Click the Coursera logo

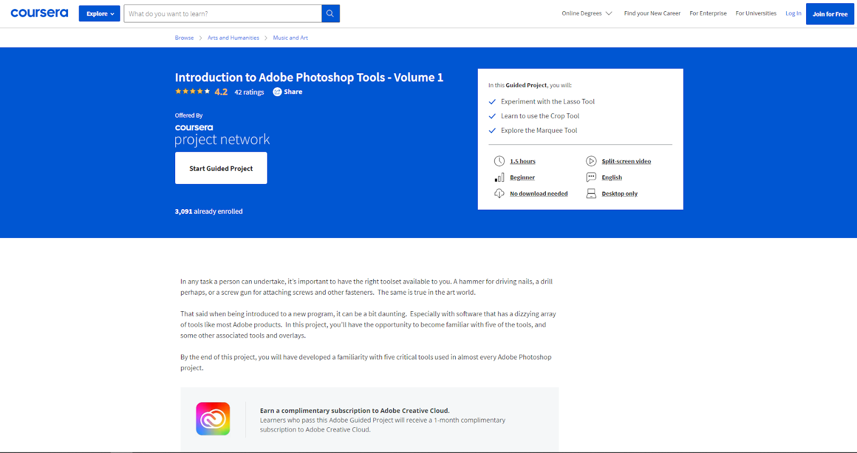click(40, 13)
